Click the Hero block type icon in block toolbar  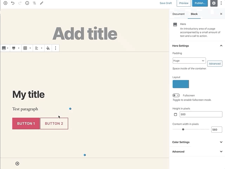4,48
